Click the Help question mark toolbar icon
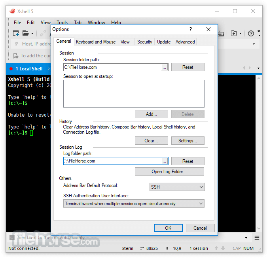The image size is (269, 259). click(251, 34)
